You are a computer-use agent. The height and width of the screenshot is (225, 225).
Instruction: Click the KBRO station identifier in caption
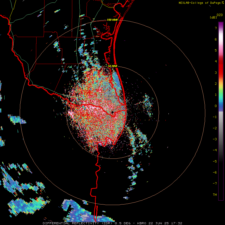coord(142,223)
